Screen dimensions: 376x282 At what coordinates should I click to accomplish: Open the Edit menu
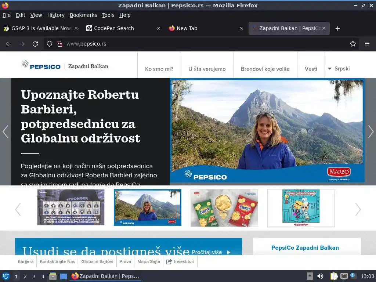click(21, 15)
